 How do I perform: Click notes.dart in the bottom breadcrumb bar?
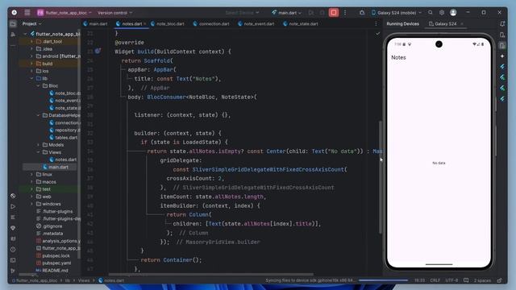click(111, 280)
